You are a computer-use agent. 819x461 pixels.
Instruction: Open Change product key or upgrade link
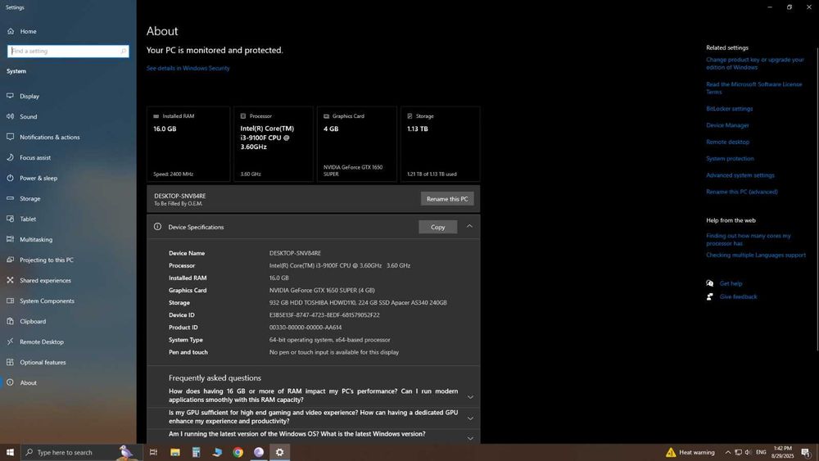755,63
